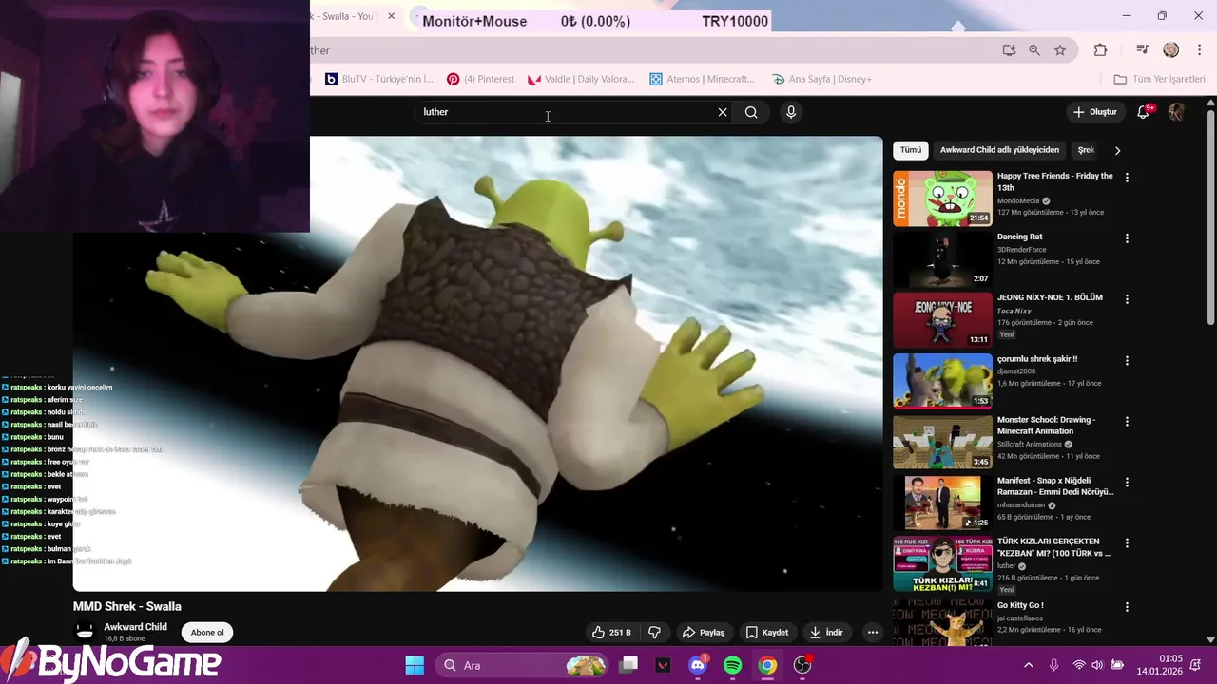
Task: Open the Chrome profile avatar
Action: click(x=1170, y=50)
